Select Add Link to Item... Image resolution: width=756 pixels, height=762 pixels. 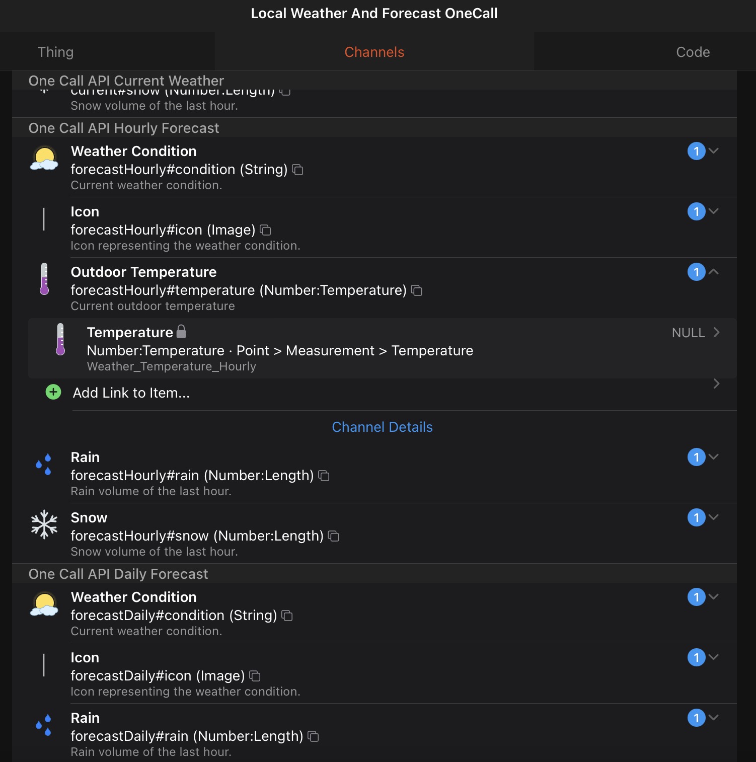click(x=383, y=393)
